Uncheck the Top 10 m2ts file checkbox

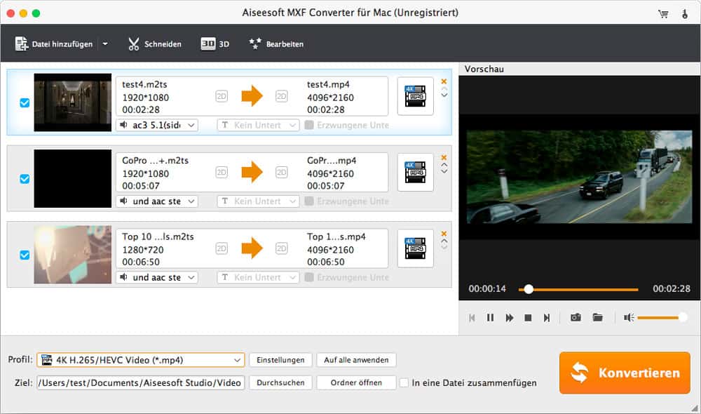[x=25, y=255]
